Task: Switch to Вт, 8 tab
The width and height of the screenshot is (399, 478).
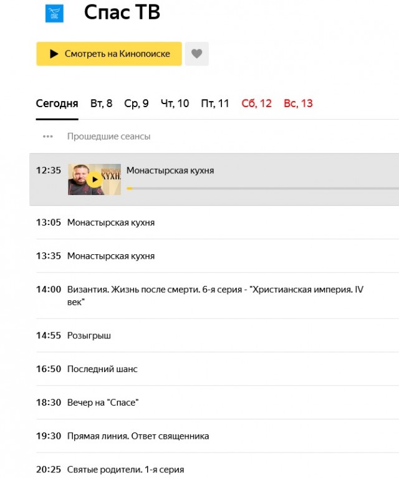Action: [101, 103]
